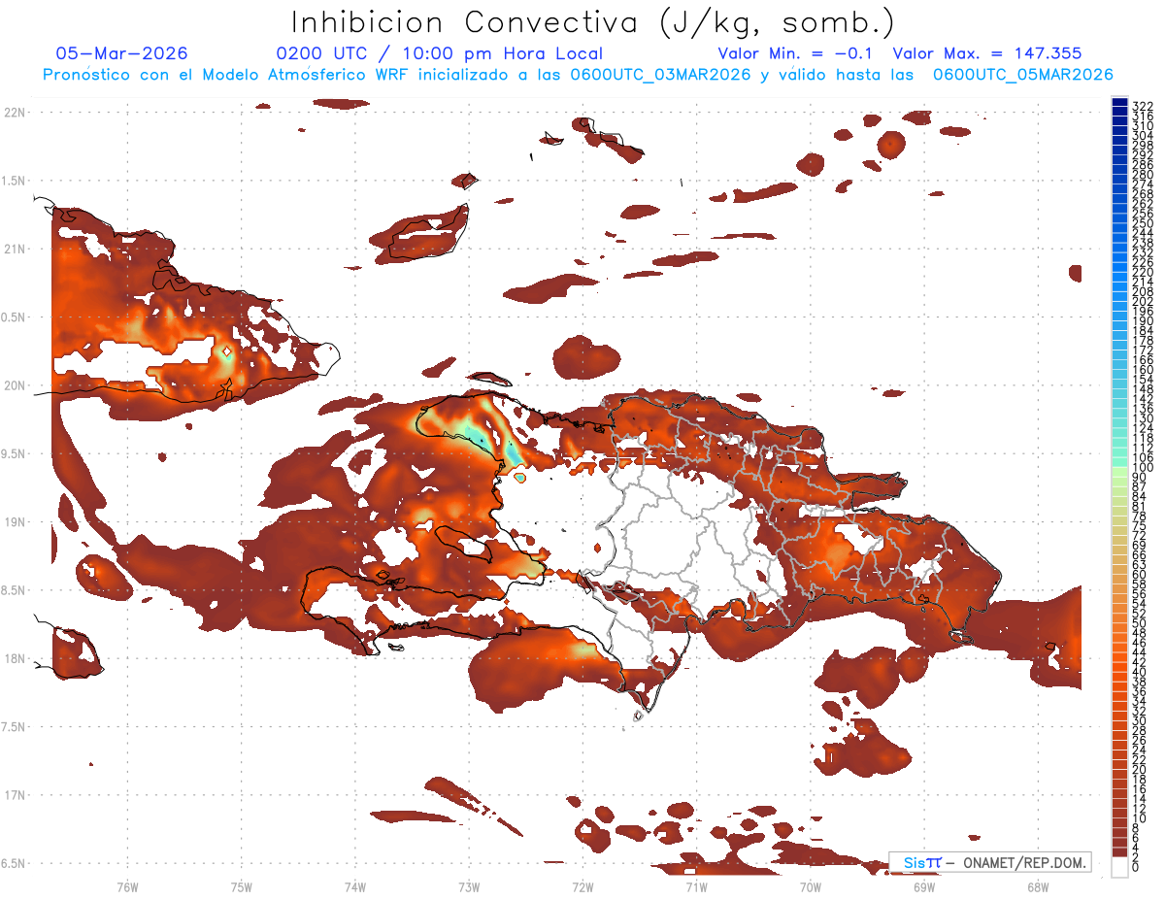
Task: Click the longitude label '74W'
Action: click(355, 886)
